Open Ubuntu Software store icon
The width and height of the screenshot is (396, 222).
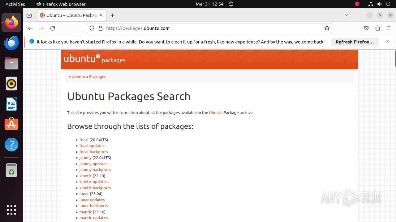pos(11,124)
